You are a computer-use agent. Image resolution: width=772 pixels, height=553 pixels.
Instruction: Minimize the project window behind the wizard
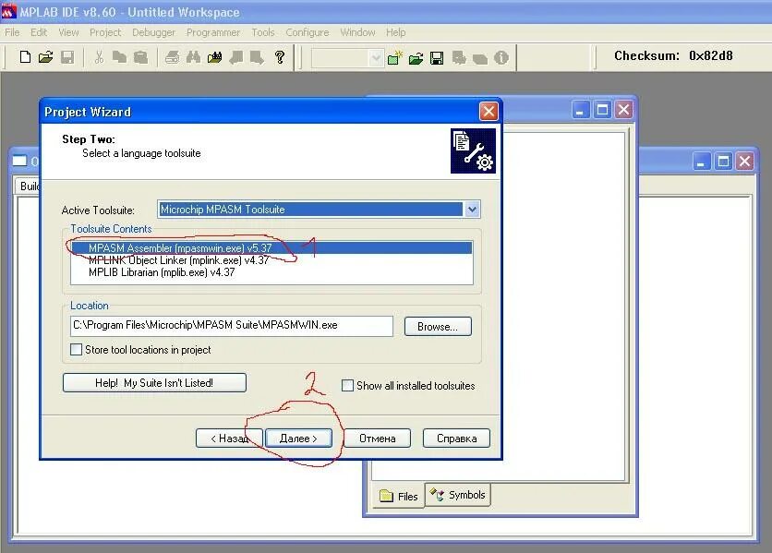point(580,109)
